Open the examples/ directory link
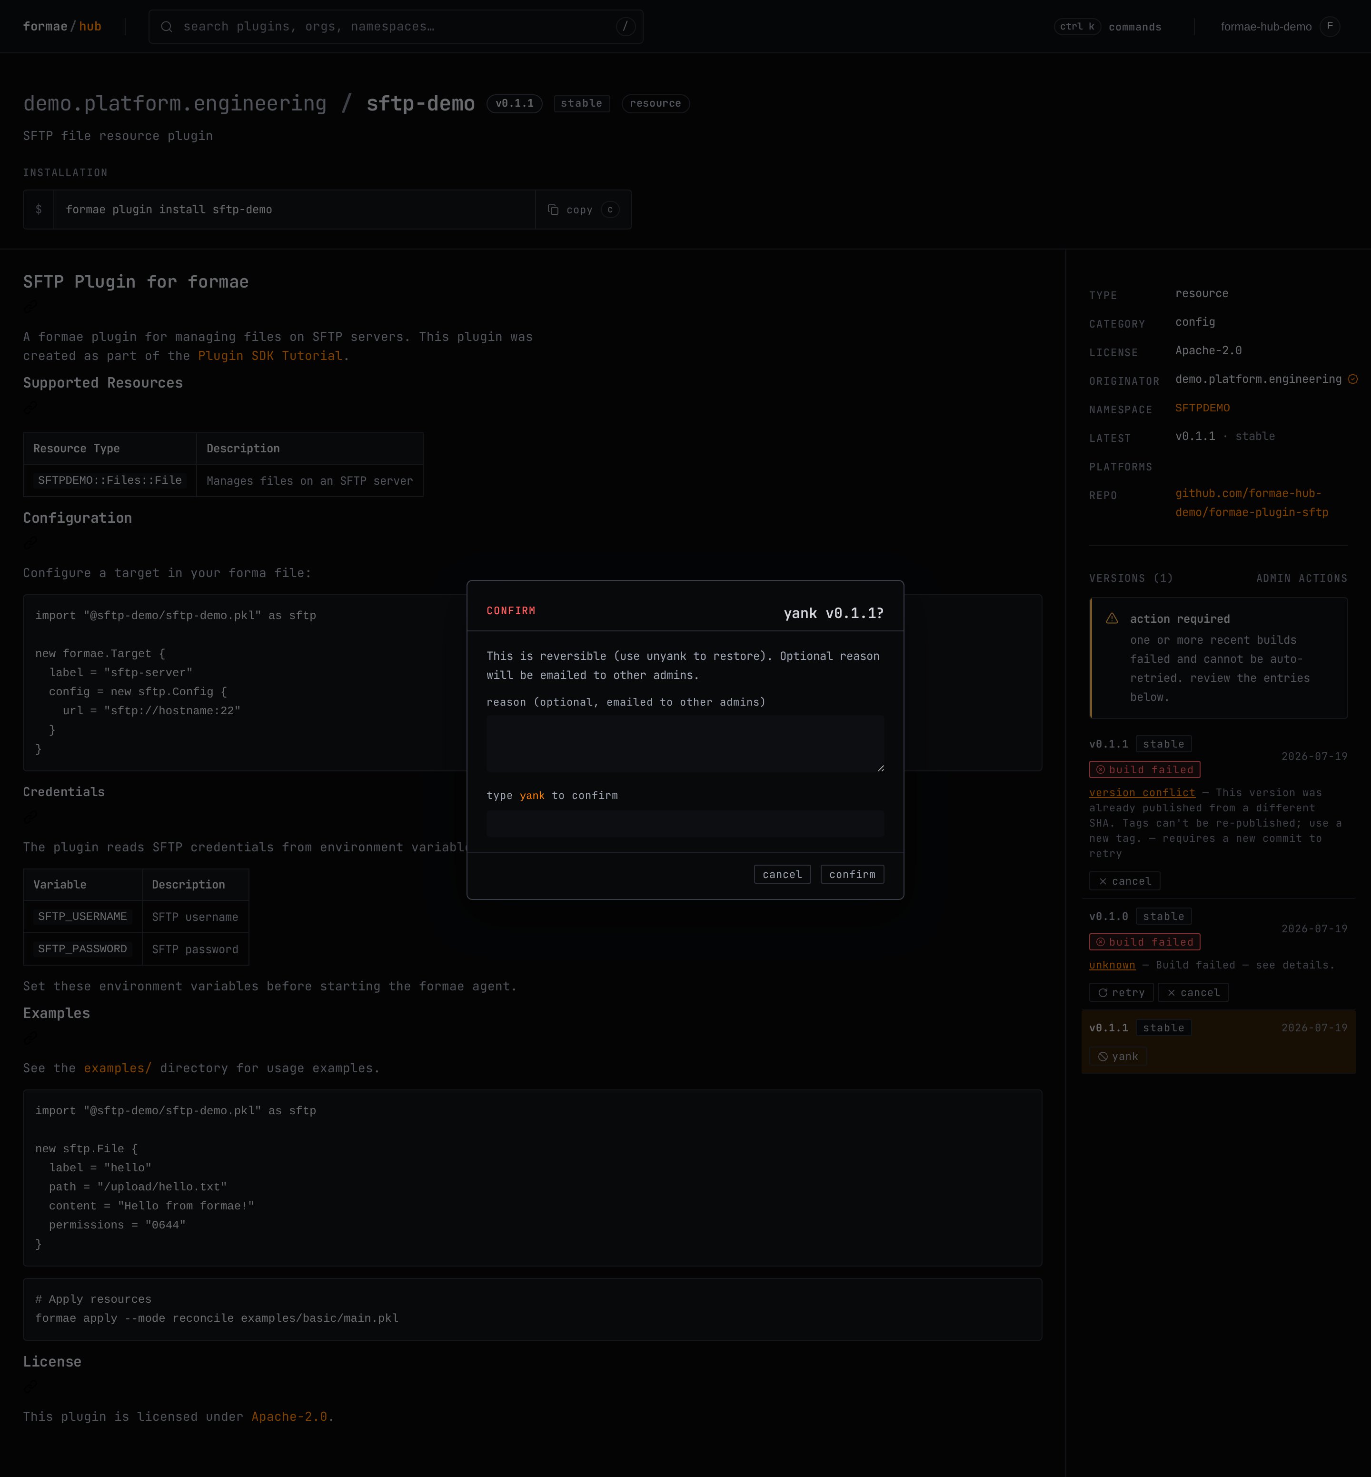Image resolution: width=1371 pixels, height=1477 pixels. pyautogui.click(x=117, y=1068)
